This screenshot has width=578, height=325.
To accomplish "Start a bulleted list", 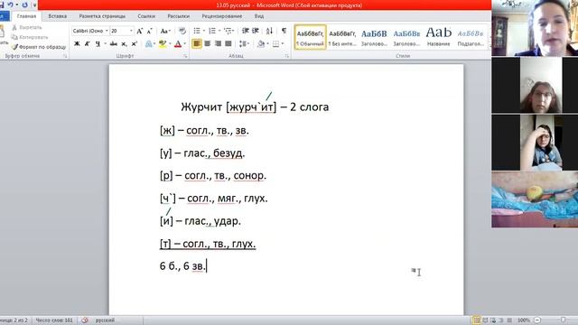I will 197,31.
